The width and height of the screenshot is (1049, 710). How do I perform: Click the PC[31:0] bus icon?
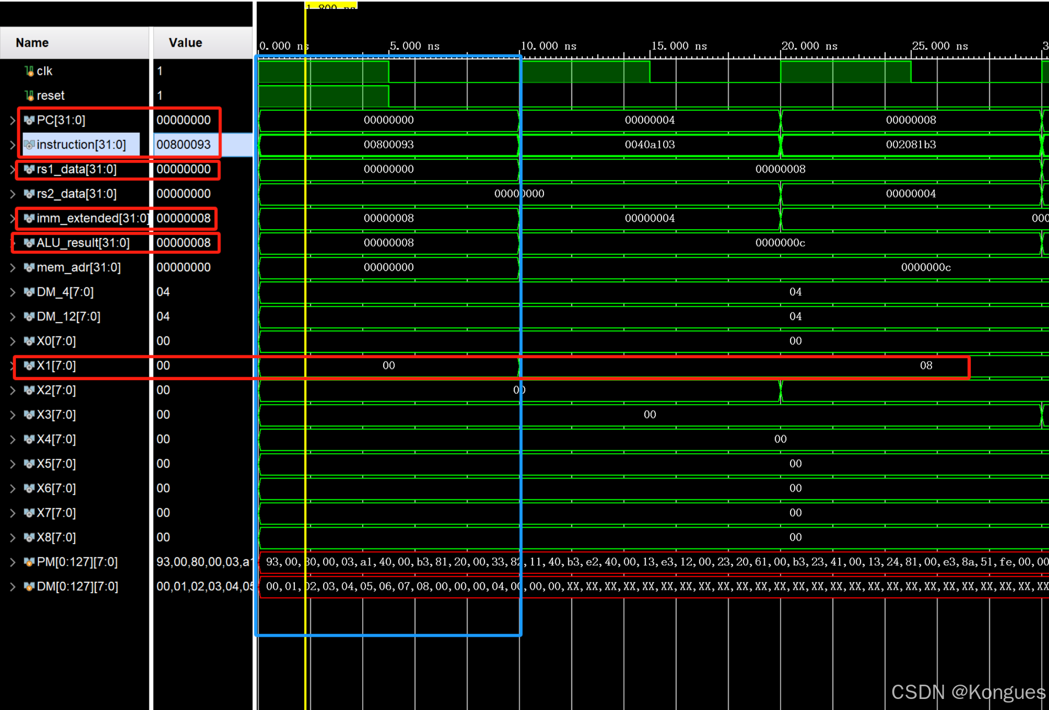click(29, 120)
